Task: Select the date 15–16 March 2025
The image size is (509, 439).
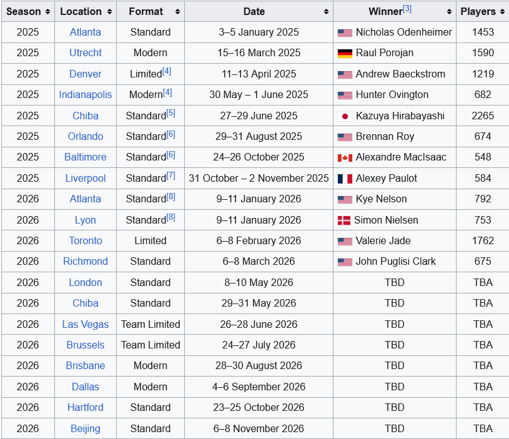Action: [259, 52]
